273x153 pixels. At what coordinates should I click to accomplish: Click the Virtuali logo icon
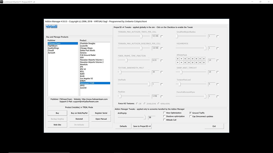click(51, 27)
